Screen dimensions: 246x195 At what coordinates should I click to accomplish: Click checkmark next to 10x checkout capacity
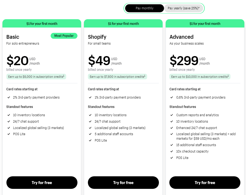(x=172, y=151)
